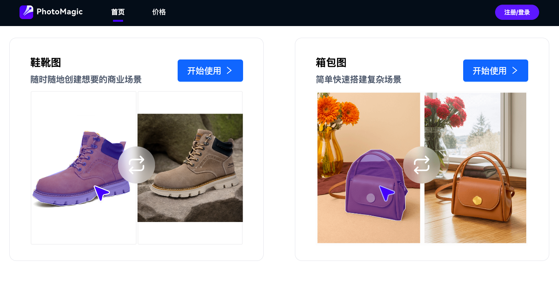The height and width of the screenshot is (285, 559).
Task: Start using 鞋靴图 with 开始使用 button
Action: pyautogui.click(x=210, y=70)
